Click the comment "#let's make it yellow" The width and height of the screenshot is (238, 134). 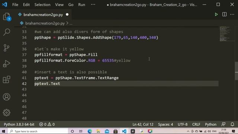[59, 49]
